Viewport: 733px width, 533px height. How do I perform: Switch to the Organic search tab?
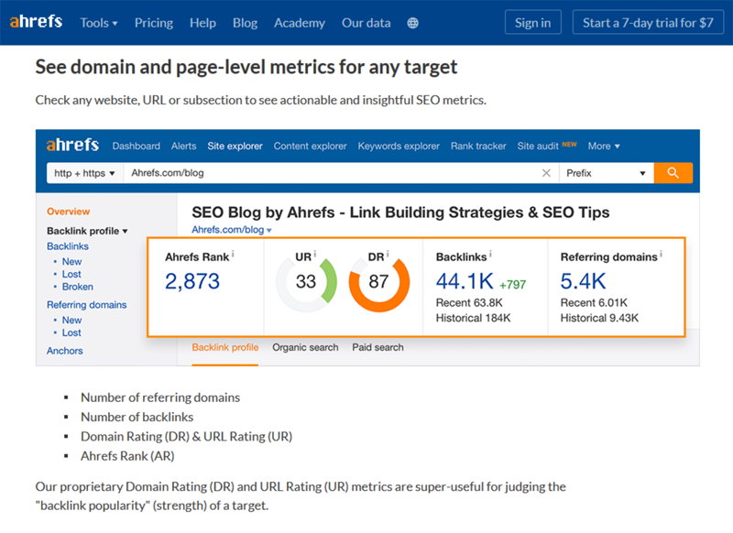[x=305, y=347]
